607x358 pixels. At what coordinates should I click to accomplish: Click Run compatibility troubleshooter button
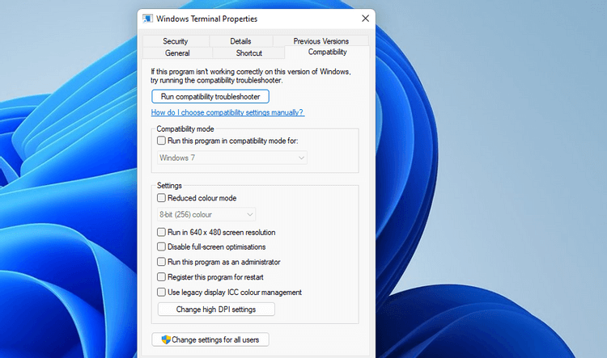tap(210, 97)
